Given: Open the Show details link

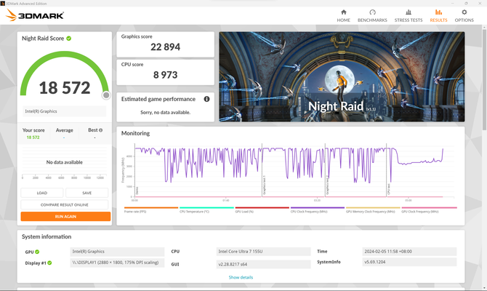Looking at the screenshot, I should pos(241,277).
